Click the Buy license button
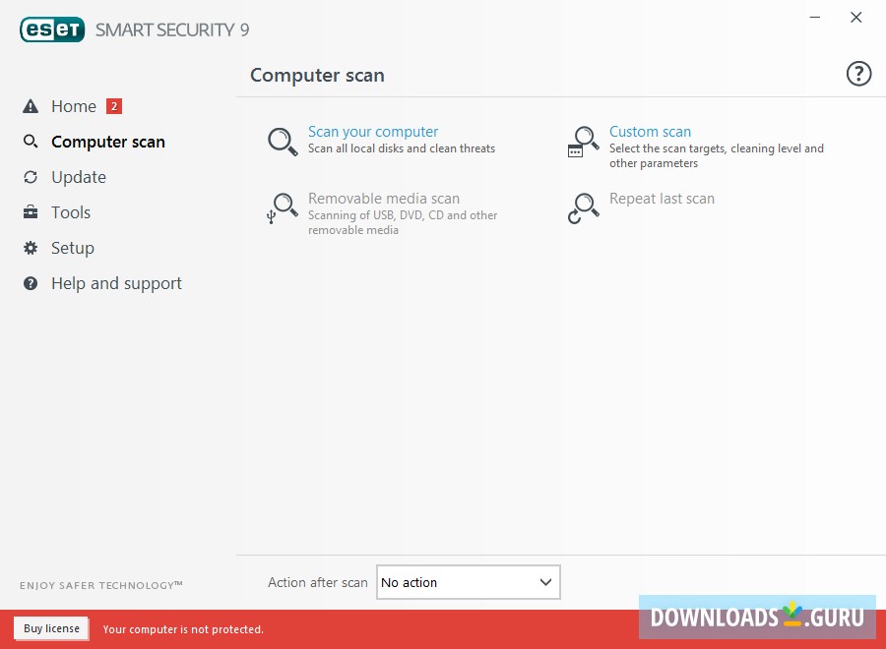Image resolution: width=886 pixels, height=649 pixels. click(51, 628)
